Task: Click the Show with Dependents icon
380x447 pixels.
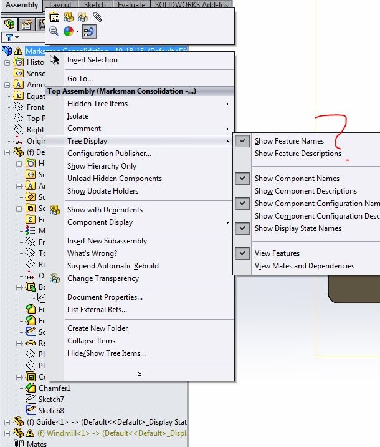Action: [x=55, y=210]
